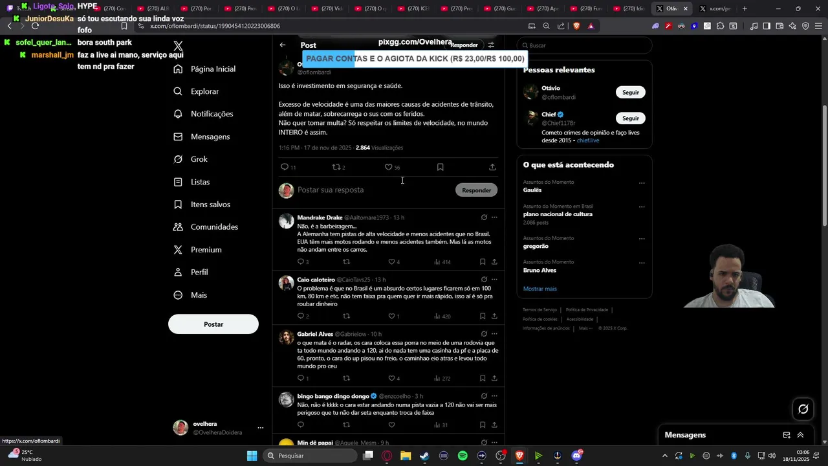Open more options on Gabriel Alves reply

494,334
